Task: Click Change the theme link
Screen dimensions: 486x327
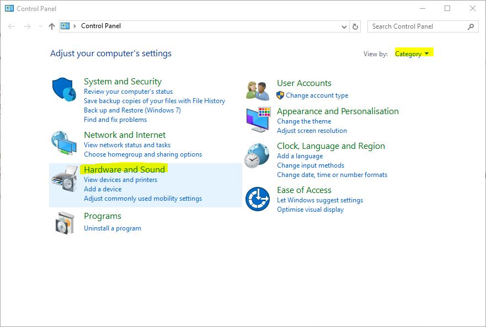Action: click(x=304, y=121)
